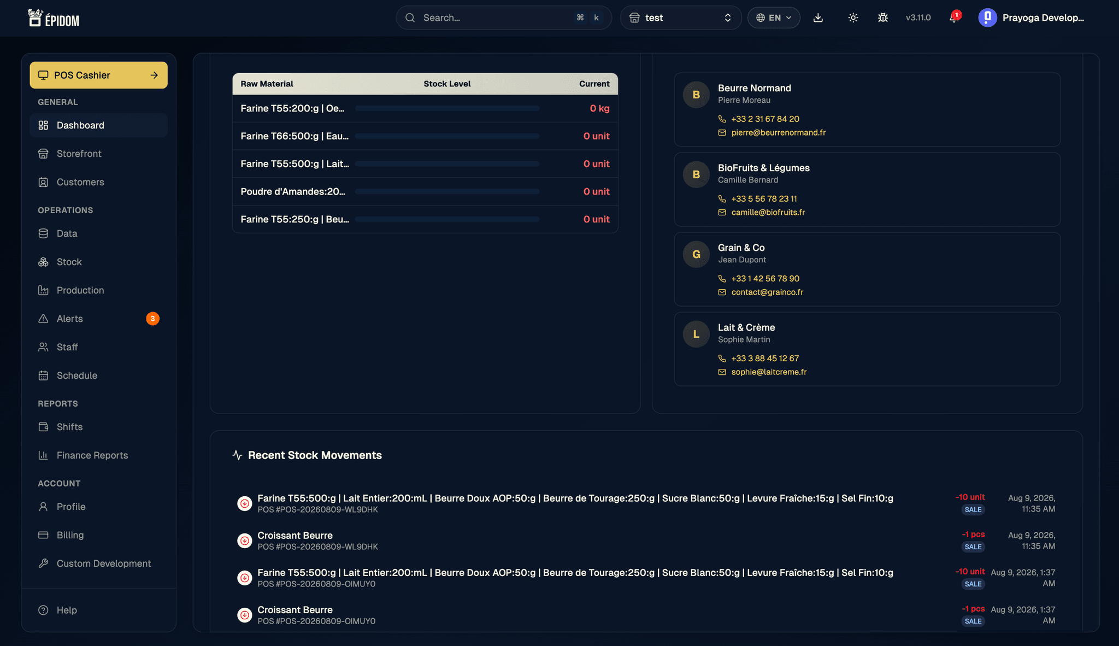Click the Stock sidebar icon

[x=43, y=262]
